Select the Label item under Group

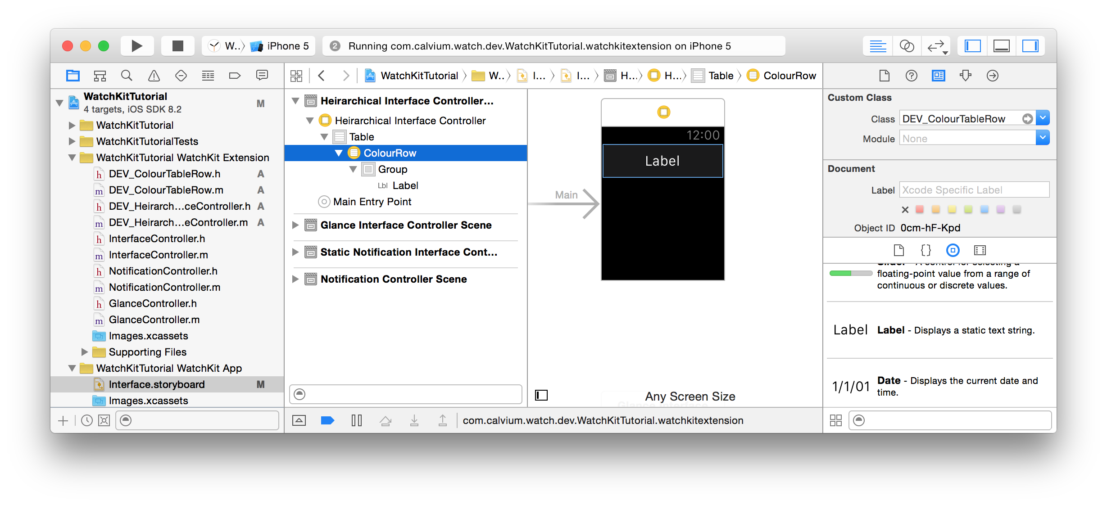tap(405, 185)
